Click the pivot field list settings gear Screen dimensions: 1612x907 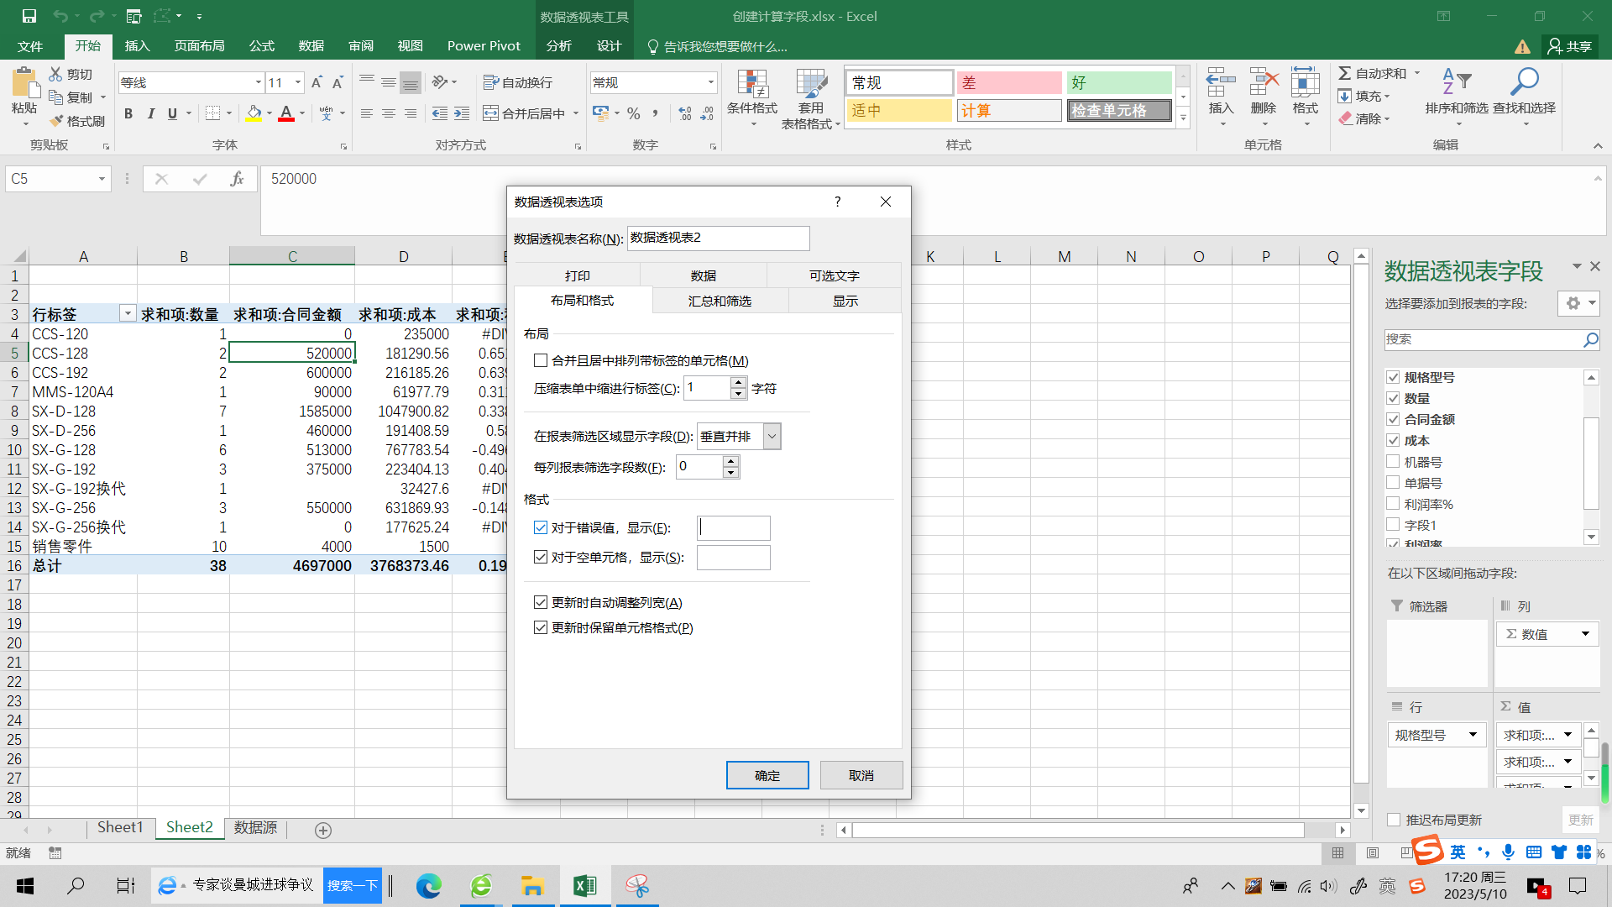coord(1573,303)
